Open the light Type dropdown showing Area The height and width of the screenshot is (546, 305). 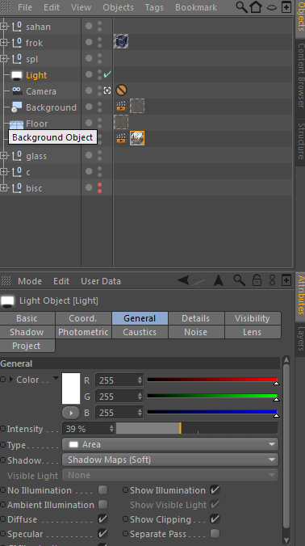pos(170,444)
